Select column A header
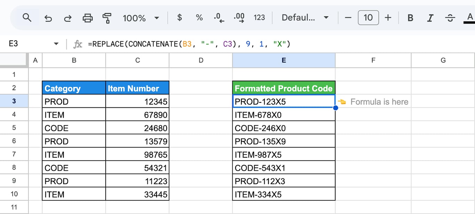Viewport: 475px width, 214px height. 35,60
